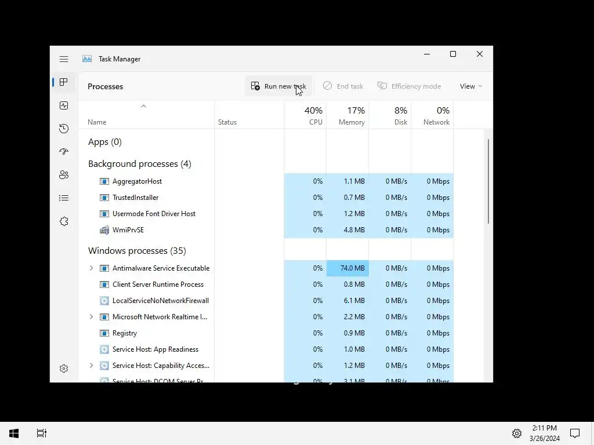Sort by the Memory column header
Viewport: 594px width, 445px height.
(x=347, y=115)
